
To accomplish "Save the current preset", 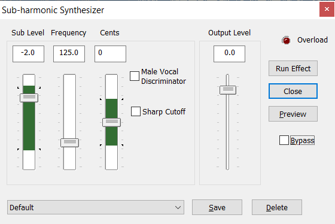I will [217, 207].
